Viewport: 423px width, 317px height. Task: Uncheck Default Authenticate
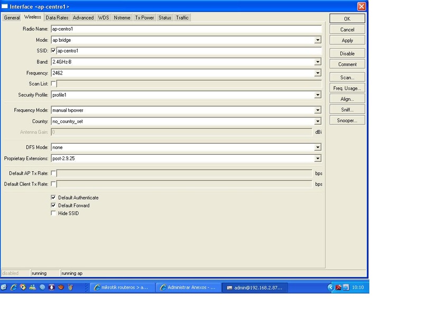[53, 197]
